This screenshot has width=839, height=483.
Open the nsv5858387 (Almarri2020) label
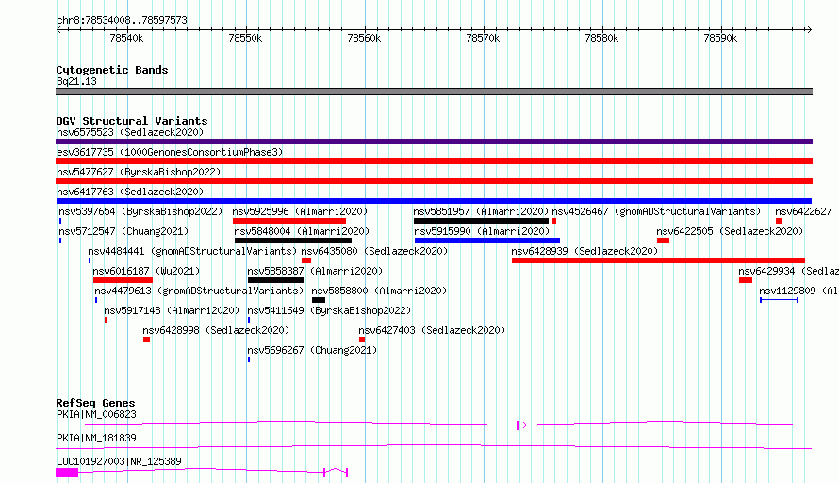tap(315, 271)
